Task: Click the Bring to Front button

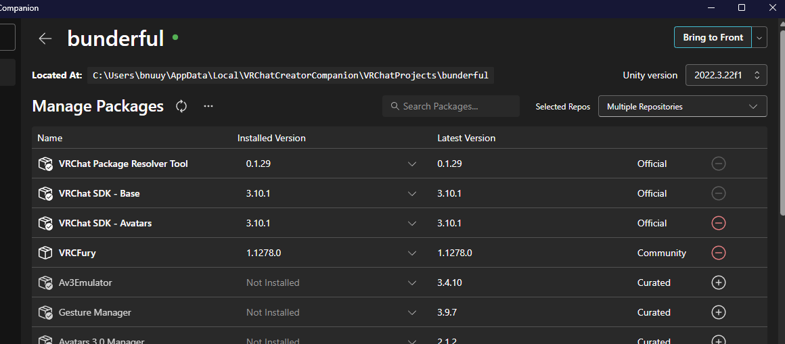Action: coord(713,37)
